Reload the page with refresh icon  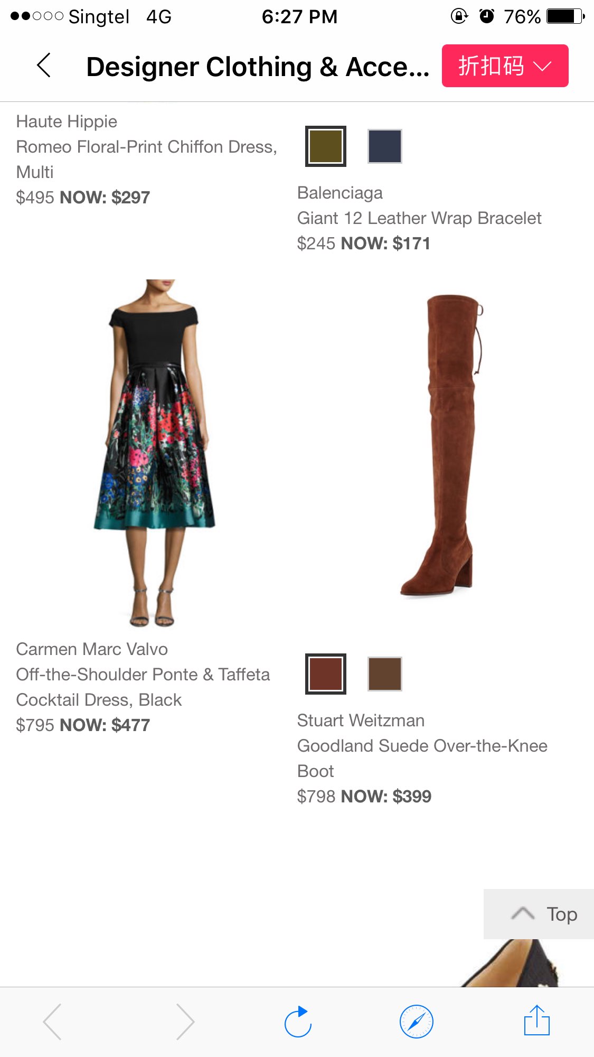[298, 1022]
